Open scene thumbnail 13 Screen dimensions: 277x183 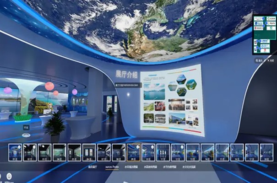click(x=193, y=152)
